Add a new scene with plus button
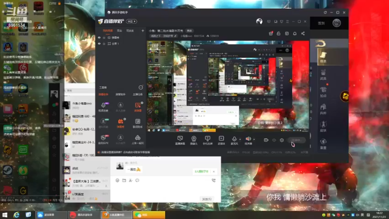 [142, 31]
